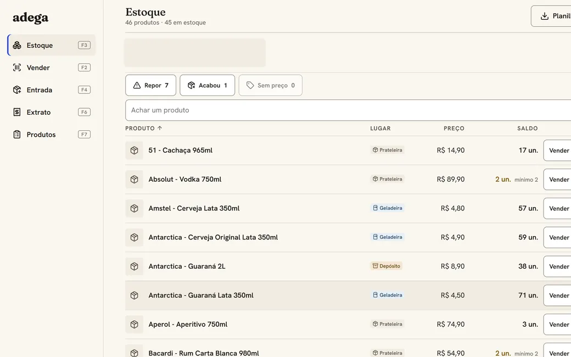Image resolution: width=571 pixels, height=357 pixels.
Task: Click Vender for Antarctica - Guaraná Lata 350ml
Action: tap(557, 295)
